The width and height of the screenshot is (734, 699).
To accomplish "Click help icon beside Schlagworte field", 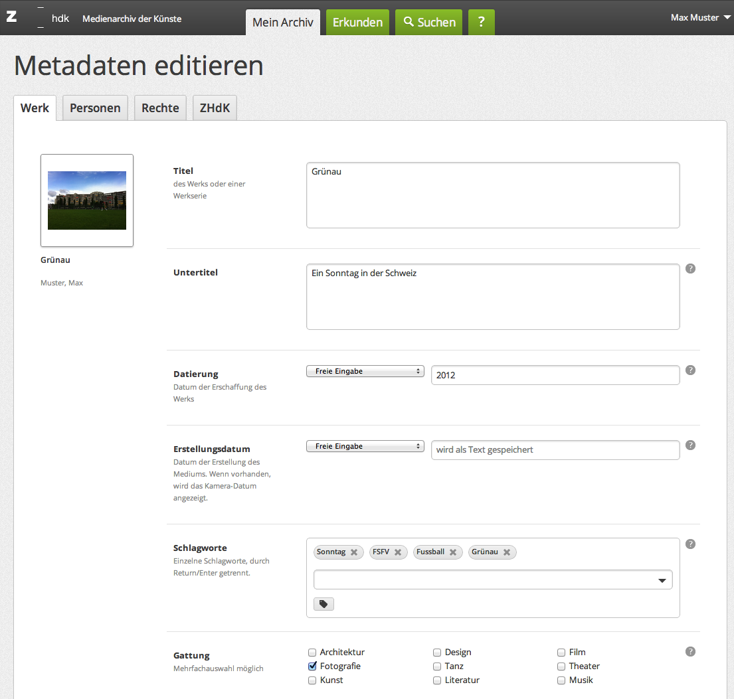I will [x=690, y=544].
